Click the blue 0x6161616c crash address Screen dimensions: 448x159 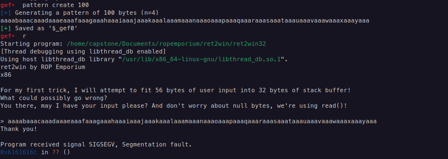click(19, 152)
